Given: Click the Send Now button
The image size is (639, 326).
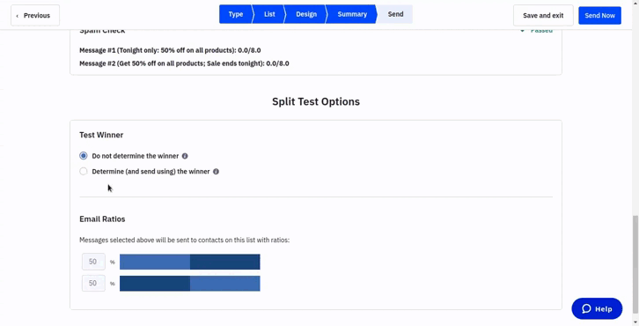Looking at the screenshot, I should pos(599,16).
